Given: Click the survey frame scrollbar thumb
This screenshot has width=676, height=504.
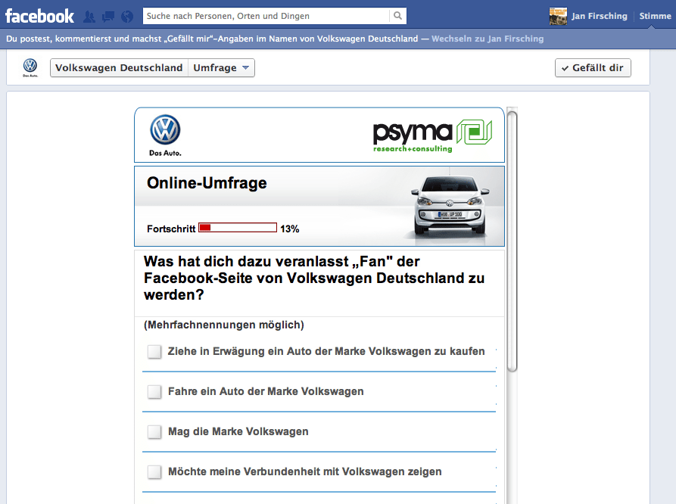Looking at the screenshot, I should (512, 241).
